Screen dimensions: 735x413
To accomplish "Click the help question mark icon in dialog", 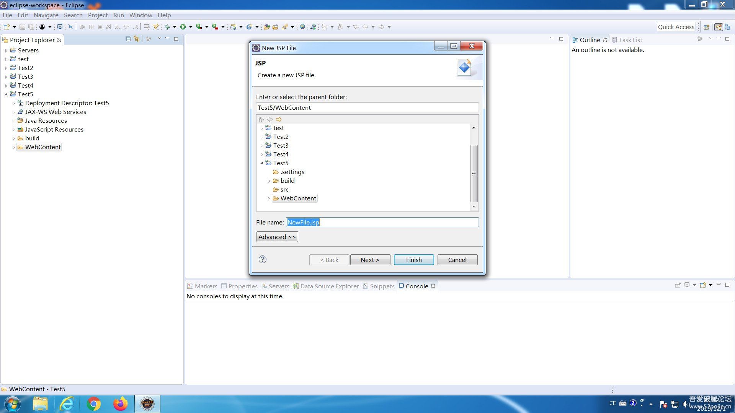I will pos(263,259).
